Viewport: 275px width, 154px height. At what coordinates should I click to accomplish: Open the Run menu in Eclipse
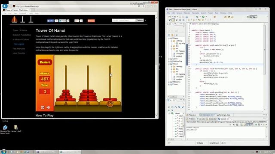pos(217,13)
